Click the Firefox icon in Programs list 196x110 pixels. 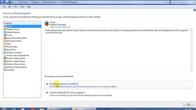click(5, 26)
